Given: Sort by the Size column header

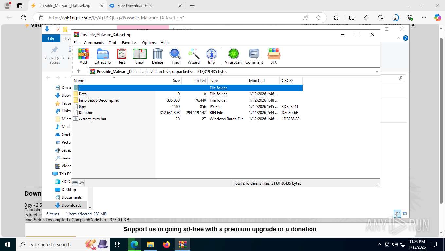Looking at the screenshot, I should click(169, 81).
